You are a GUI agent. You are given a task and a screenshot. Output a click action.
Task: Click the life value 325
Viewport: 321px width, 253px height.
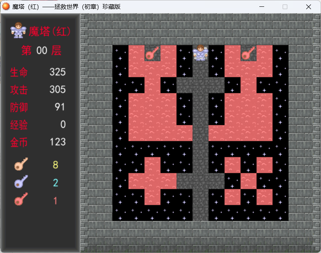[58, 72]
